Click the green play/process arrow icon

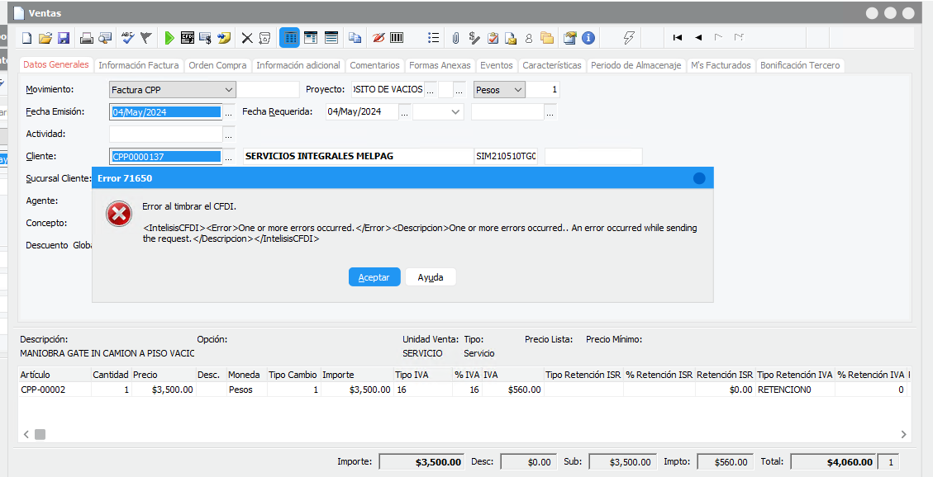coord(169,38)
